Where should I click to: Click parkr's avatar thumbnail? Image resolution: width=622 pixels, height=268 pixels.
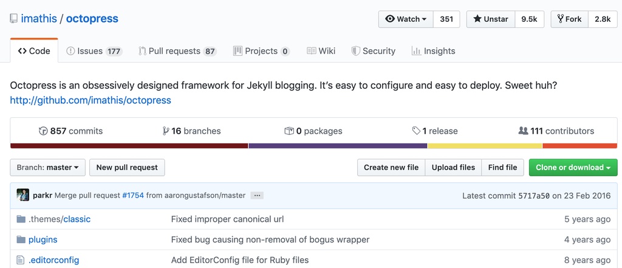23,196
